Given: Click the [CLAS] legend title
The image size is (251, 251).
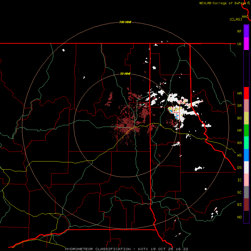Looking at the screenshot, I should [x=236, y=19].
